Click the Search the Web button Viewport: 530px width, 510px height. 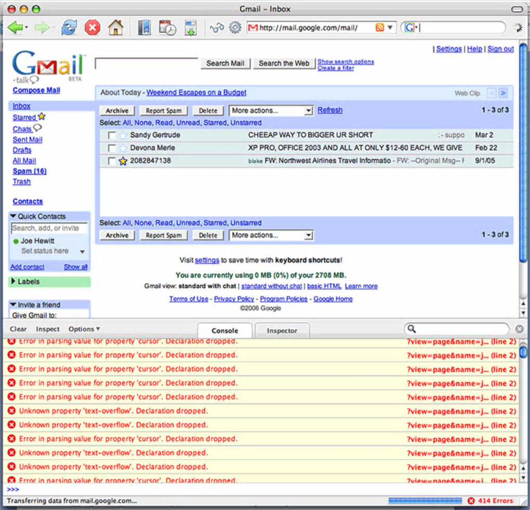click(284, 63)
